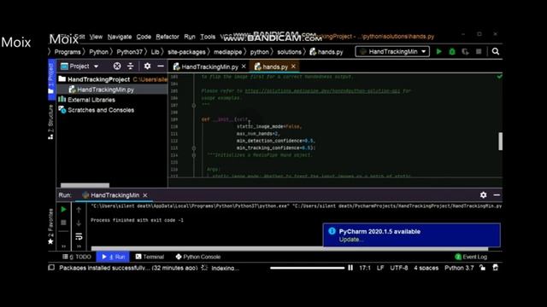This screenshot has width=547, height=307.
Task: Click Run console horizontal scrollbar
Action: click(290, 248)
